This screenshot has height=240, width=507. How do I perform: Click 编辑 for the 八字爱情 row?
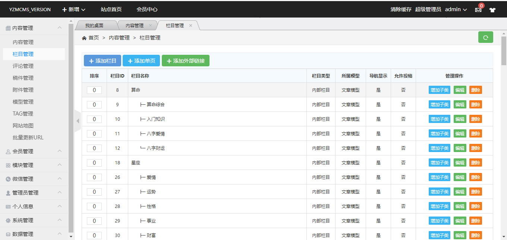click(460, 133)
